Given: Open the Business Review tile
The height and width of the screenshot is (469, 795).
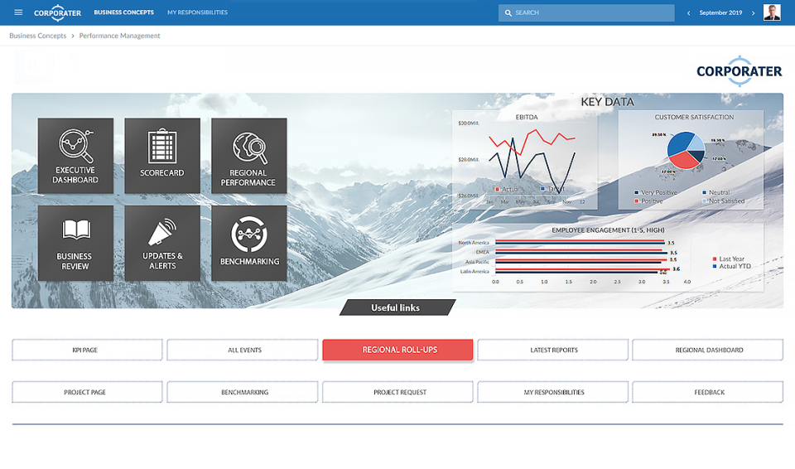Looking at the screenshot, I should pyautogui.click(x=75, y=243).
